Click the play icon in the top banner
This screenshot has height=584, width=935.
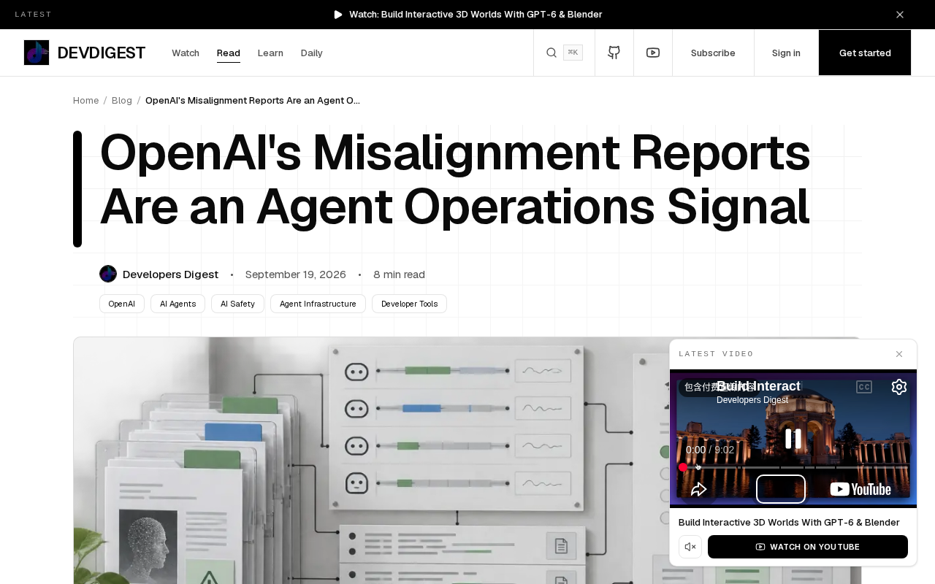[338, 15]
